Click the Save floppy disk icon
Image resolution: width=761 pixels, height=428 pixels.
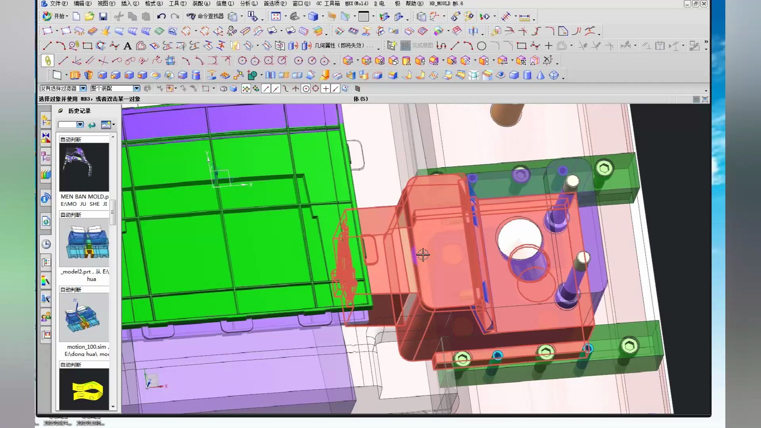point(103,16)
